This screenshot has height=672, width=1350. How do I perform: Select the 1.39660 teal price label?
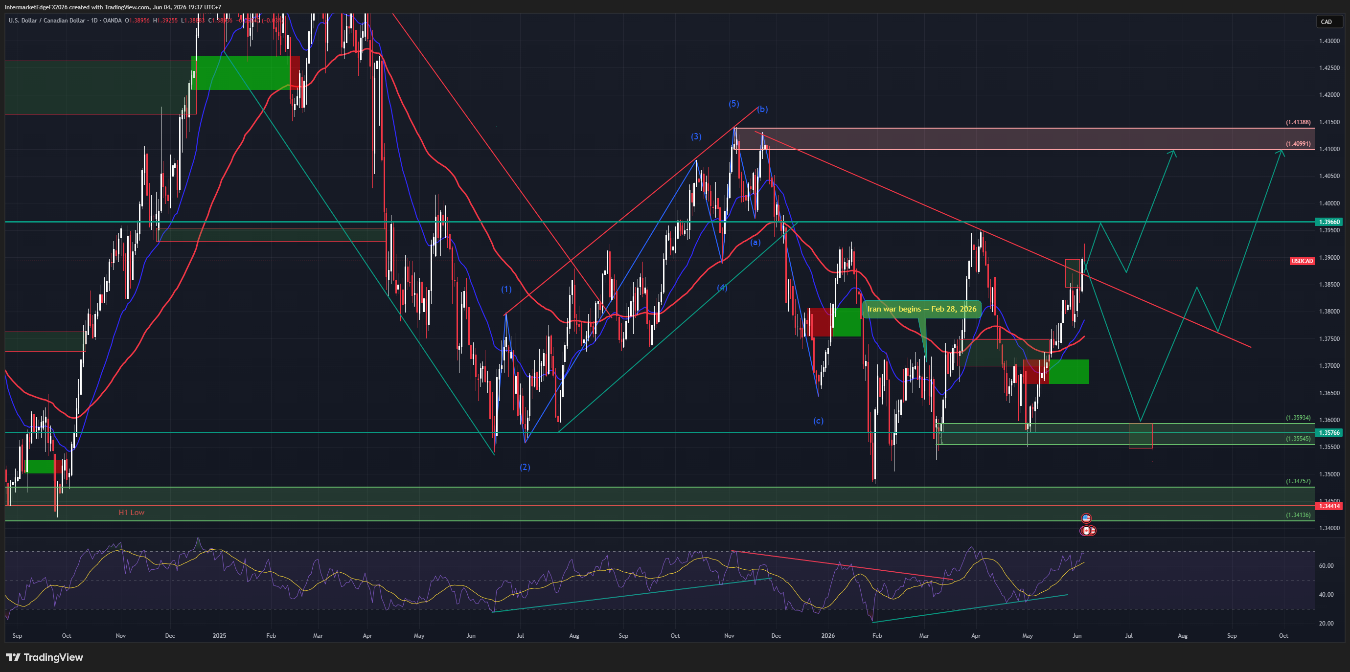pyautogui.click(x=1329, y=222)
